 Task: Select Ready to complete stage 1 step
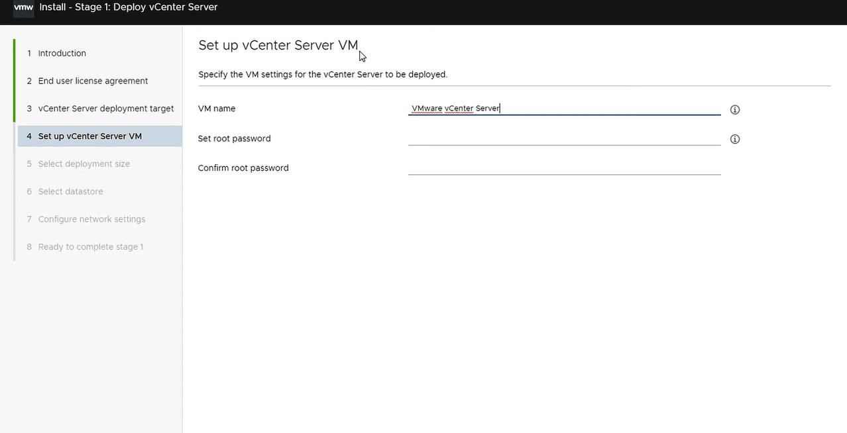(x=90, y=247)
